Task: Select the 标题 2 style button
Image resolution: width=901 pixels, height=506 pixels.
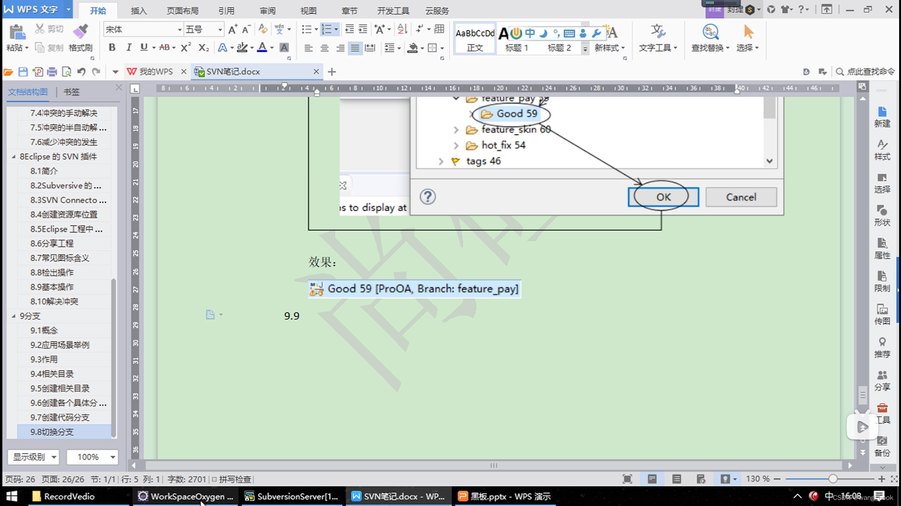Action: point(559,48)
